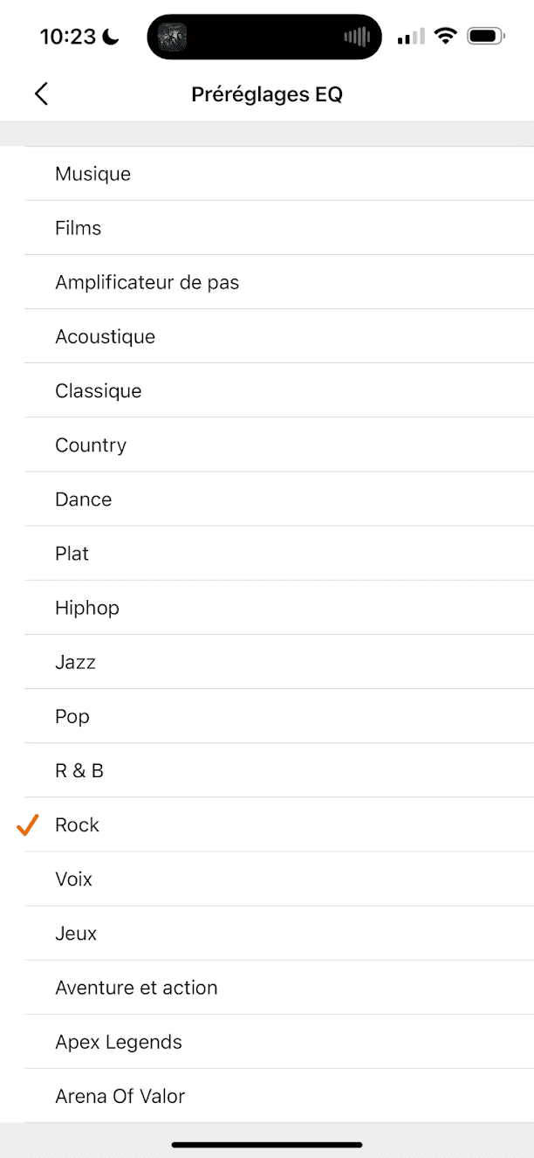
Task: Tap the back arrow icon
Action: pyautogui.click(x=41, y=94)
